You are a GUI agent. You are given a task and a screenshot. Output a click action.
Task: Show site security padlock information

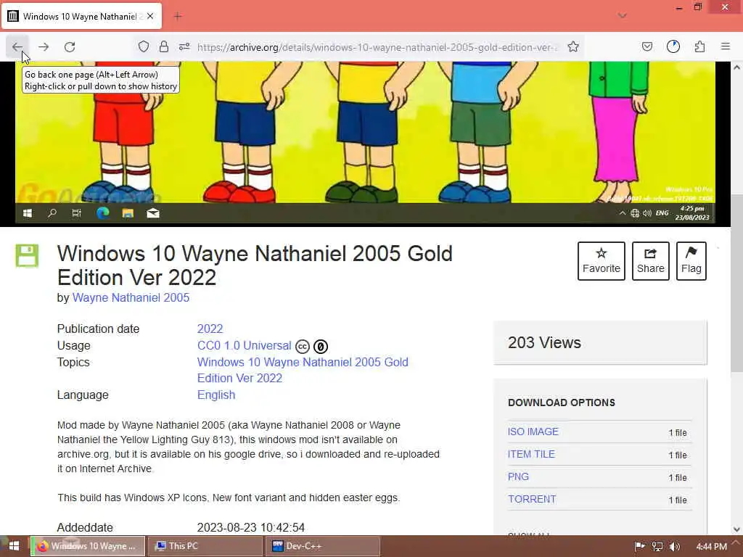pos(164,46)
